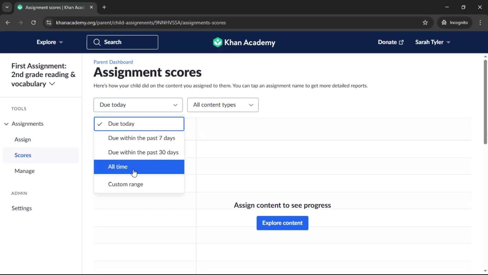This screenshot has height=275, width=488.
Task: Expand the First Assignment class selector chevron
Action: click(52, 84)
